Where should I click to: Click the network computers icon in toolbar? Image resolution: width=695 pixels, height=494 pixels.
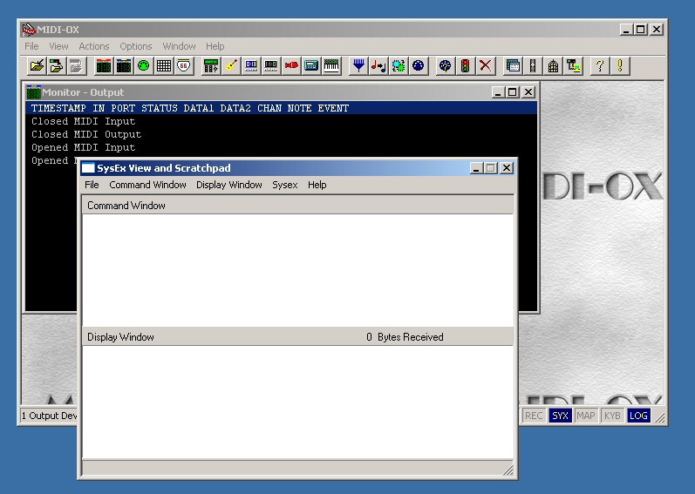573,66
